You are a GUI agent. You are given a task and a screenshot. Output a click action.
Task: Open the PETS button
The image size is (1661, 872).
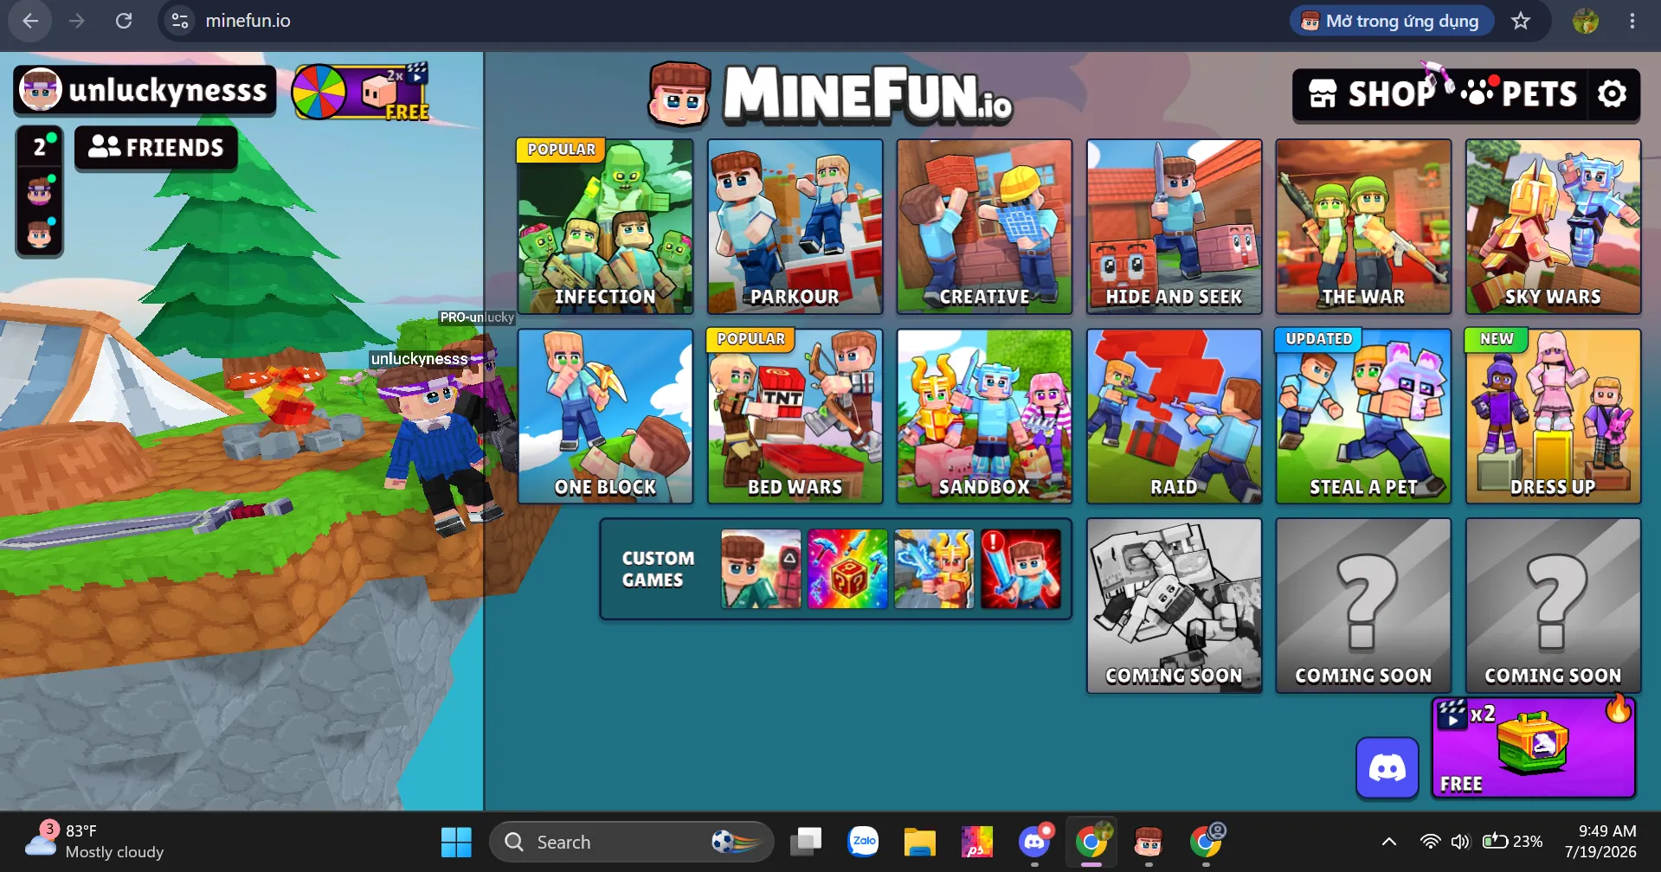(1520, 93)
